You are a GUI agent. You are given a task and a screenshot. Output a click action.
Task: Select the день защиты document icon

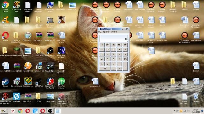click(196, 36)
